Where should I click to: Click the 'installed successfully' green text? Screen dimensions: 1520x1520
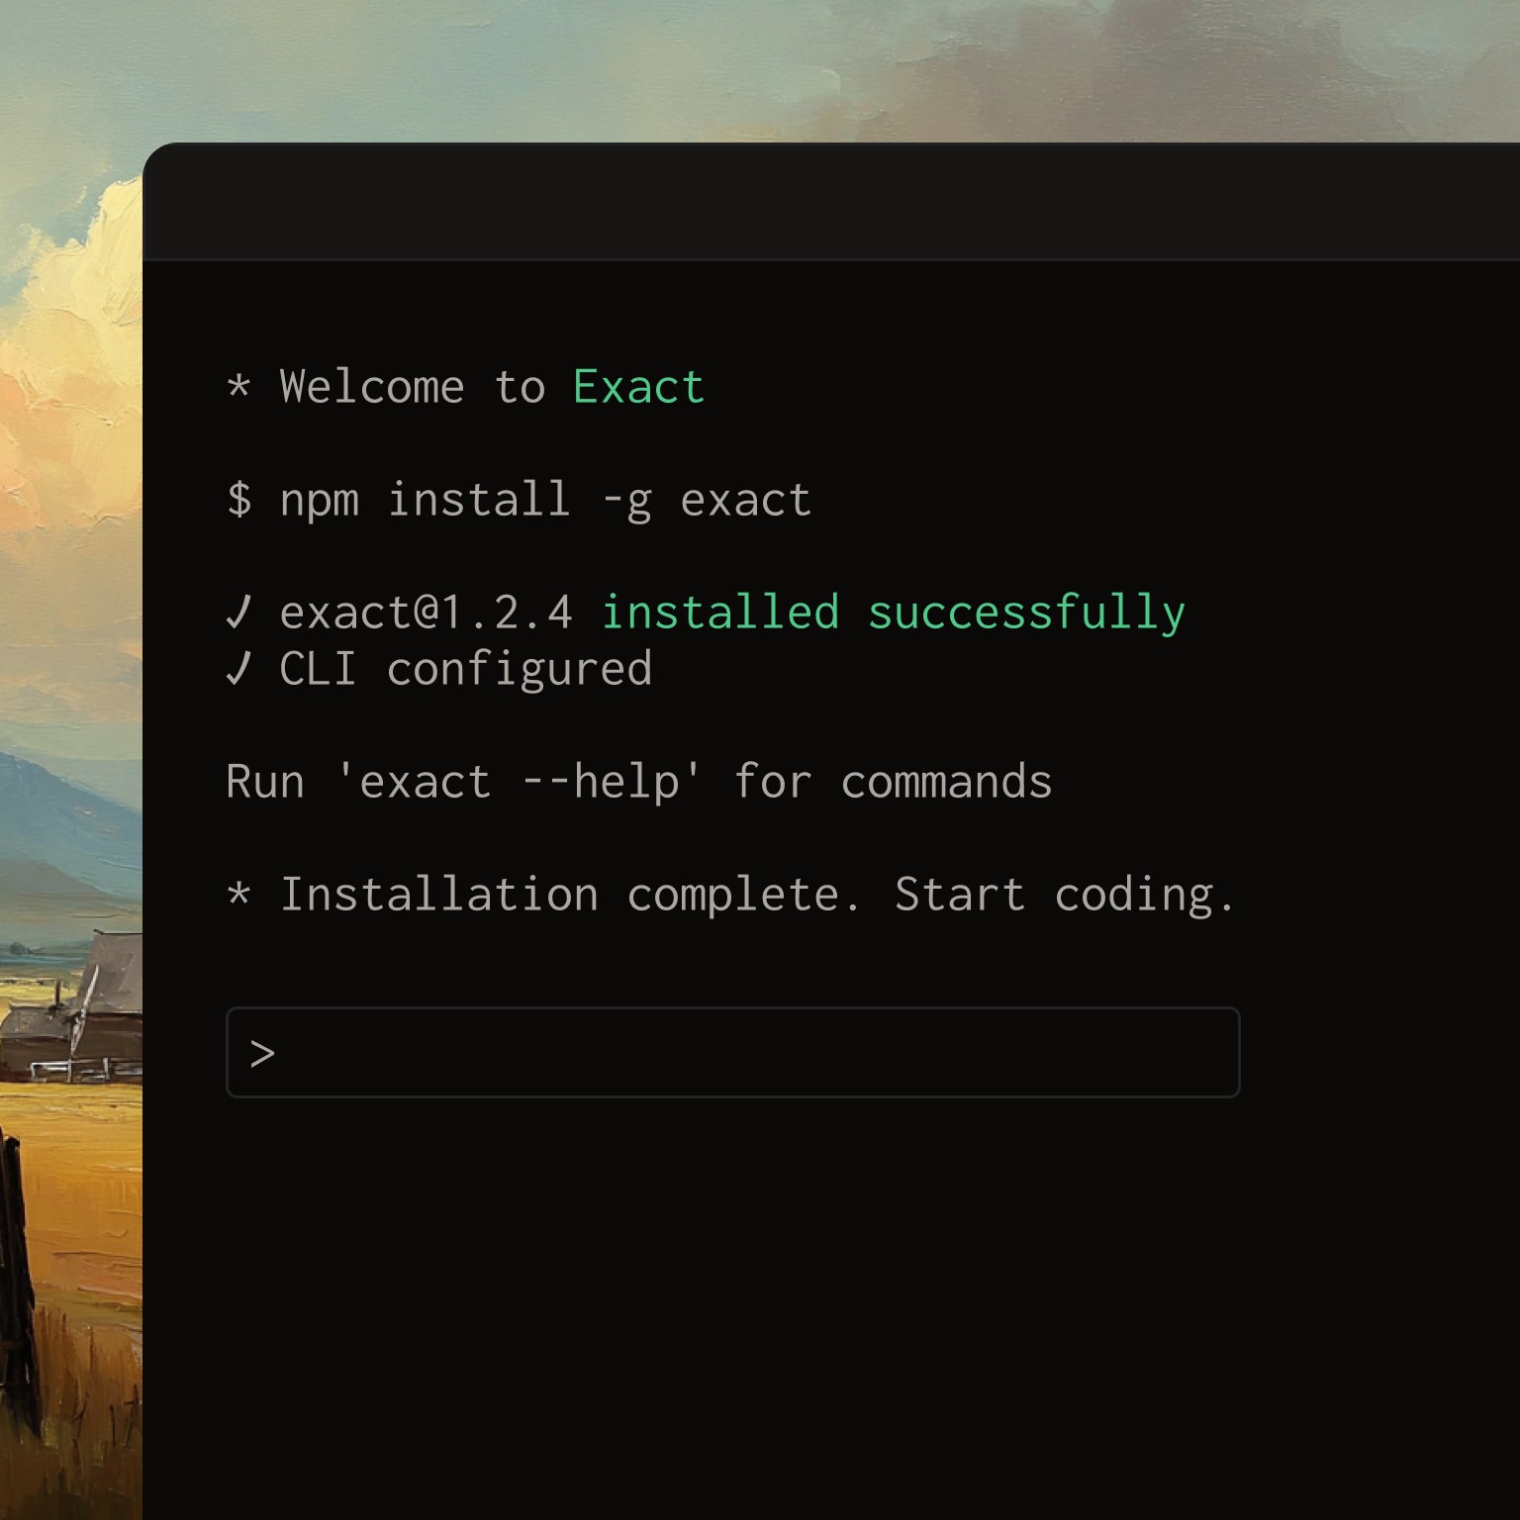(894, 613)
